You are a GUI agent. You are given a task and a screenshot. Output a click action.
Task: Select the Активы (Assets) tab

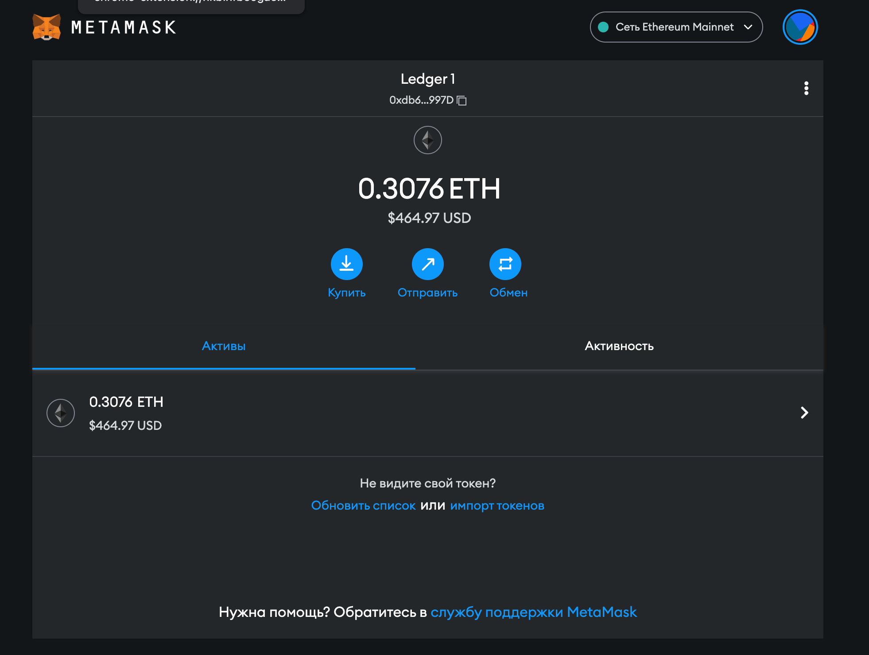(223, 346)
